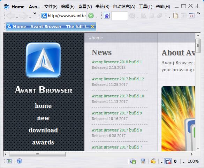This screenshot has height=168, width=204.
Task: Toggle the open padlock security icon
Action: pyautogui.click(x=153, y=161)
